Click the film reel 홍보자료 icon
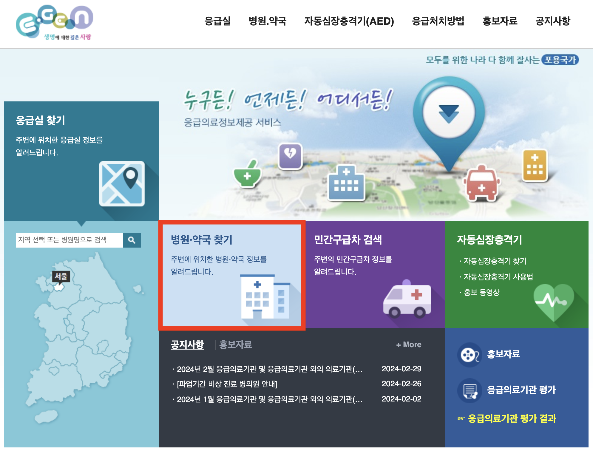This screenshot has width=593, height=451. [470, 355]
